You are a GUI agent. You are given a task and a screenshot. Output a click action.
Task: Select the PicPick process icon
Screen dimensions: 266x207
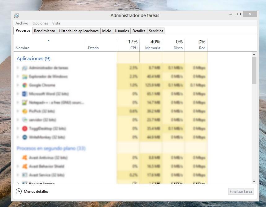point(24,111)
